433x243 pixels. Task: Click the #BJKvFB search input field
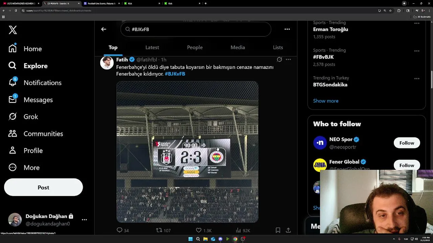tap(196, 29)
